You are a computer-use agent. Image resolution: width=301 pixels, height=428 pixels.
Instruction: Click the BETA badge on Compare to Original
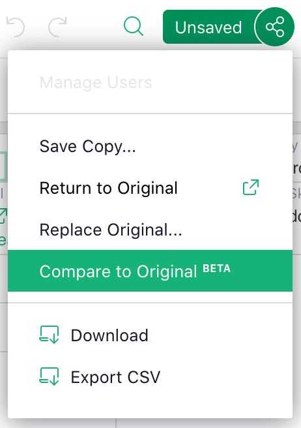pyautogui.click(x=217, y=269)
